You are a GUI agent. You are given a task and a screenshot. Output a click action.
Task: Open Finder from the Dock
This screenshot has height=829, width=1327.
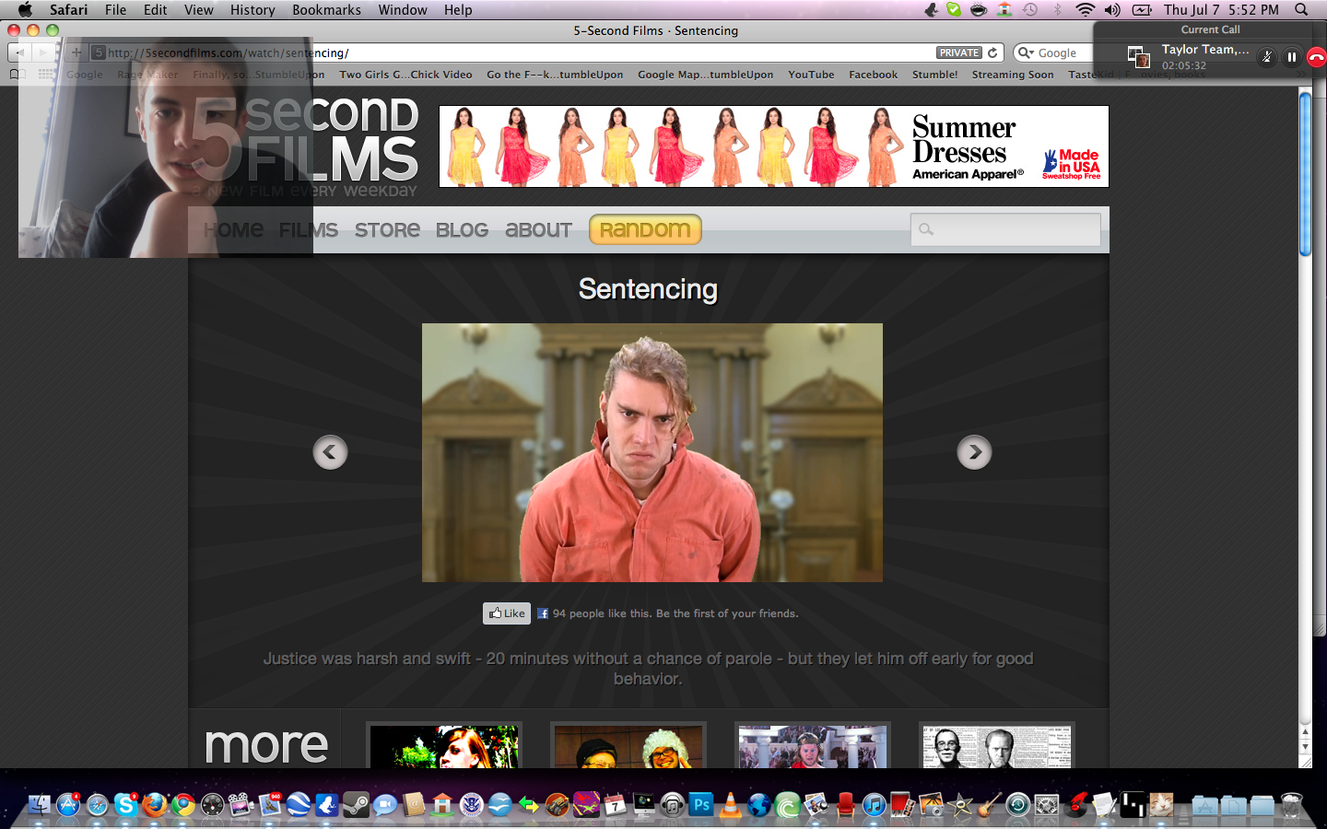39,804
